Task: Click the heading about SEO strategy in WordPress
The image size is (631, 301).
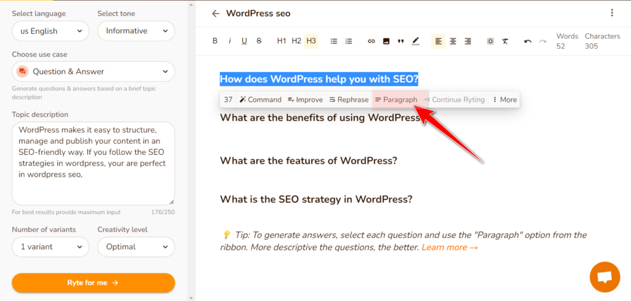Action: point(316,199)
